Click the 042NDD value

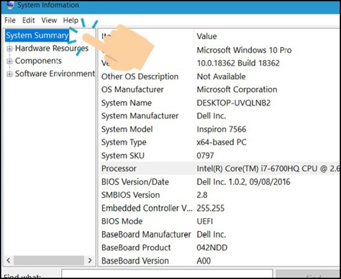coord(212,248)
